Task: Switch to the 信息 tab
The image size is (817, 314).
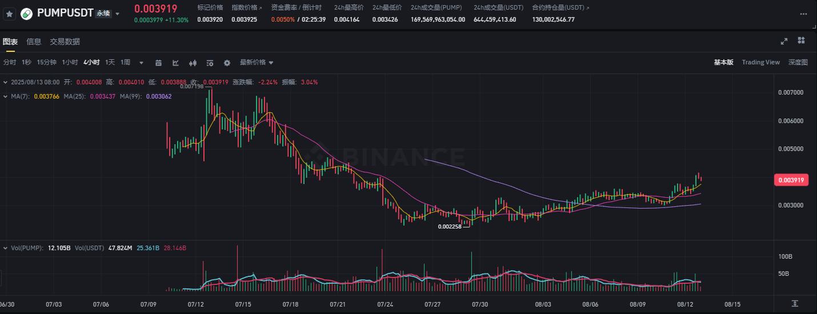Action: 34,42
